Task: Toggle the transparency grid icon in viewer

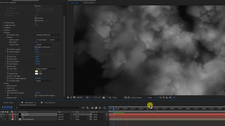Action: pos(129,98)
